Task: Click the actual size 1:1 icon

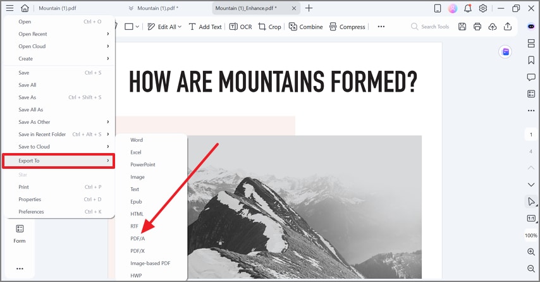Action: tap(531, 218)
